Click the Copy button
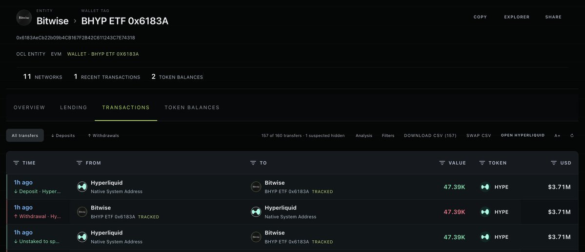 pyautogui.click(x=480, y=17)
